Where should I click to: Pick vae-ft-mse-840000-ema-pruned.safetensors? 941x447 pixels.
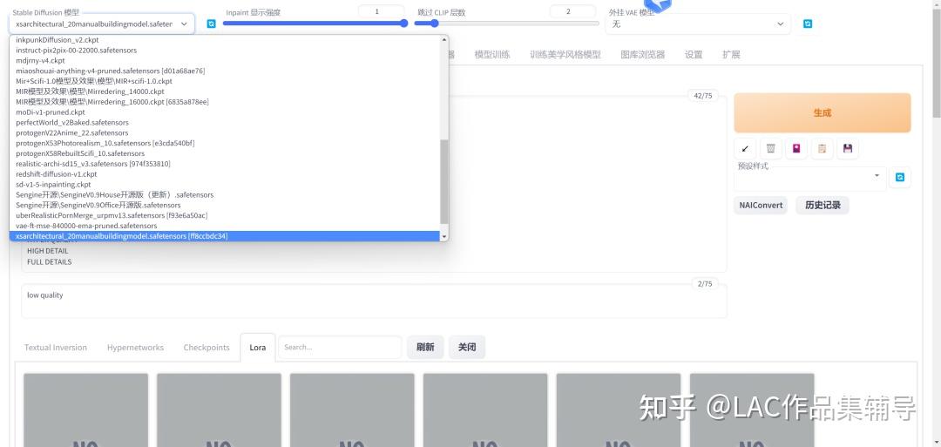[225, 226]
